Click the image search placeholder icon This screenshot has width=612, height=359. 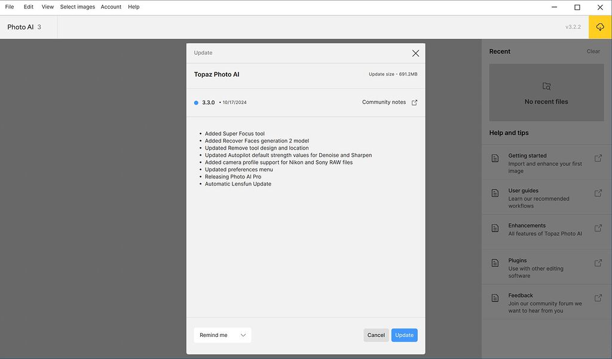[x=546, y=86]
